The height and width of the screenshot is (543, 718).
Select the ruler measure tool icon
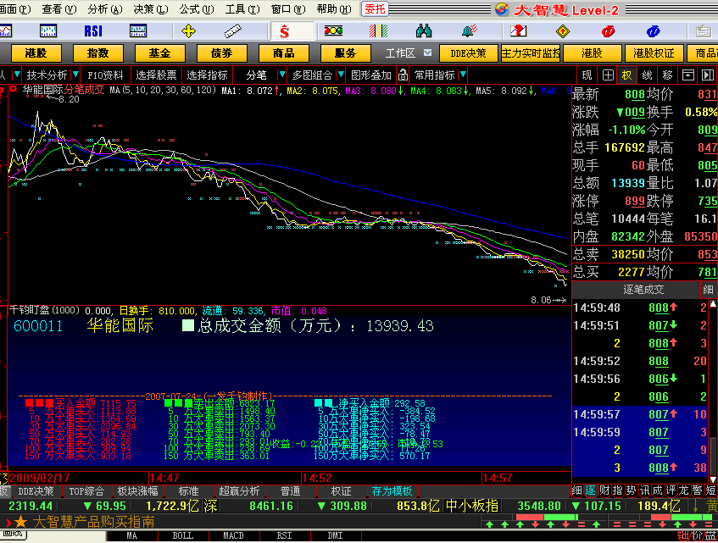click(233, 31)
